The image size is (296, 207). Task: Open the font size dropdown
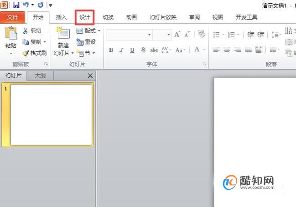click(168, 35)
